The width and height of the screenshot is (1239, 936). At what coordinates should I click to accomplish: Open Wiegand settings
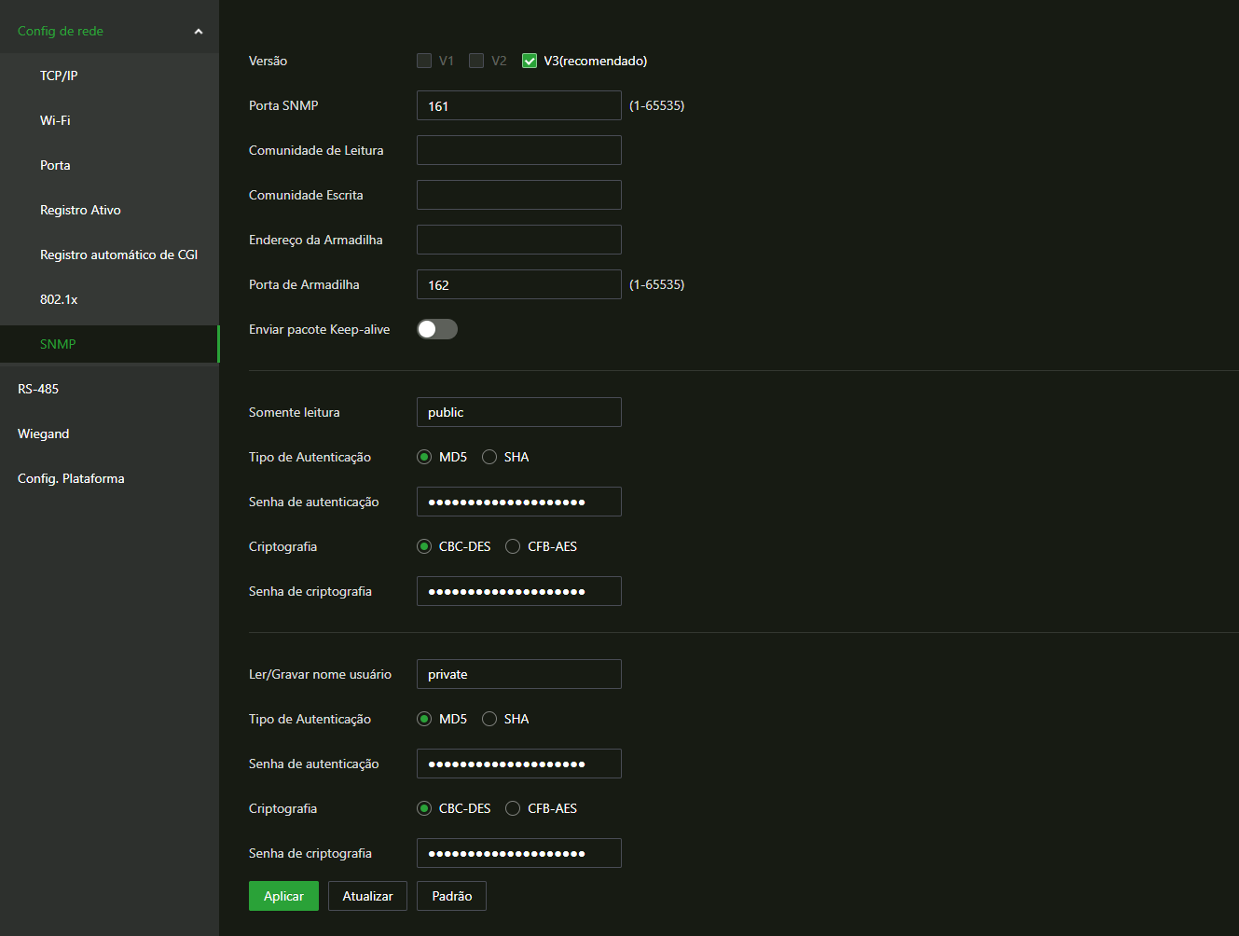click(x=44, y=434)
